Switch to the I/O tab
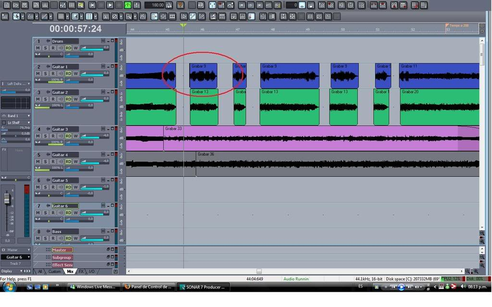Image resolution: width=492 pixels, height=307 pixels. click(x=92, y=272)
